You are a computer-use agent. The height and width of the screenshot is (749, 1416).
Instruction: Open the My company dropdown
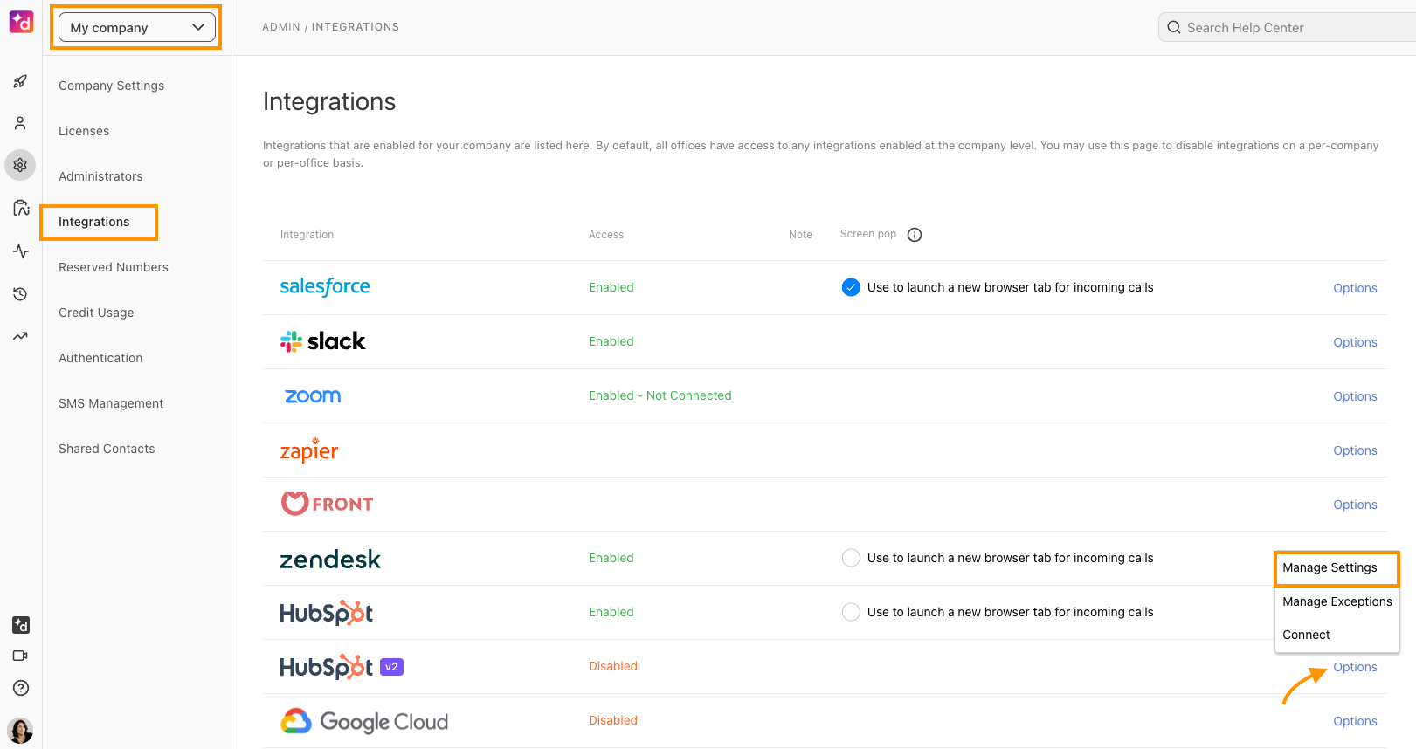pyautogui.click(x=136, y=27)
